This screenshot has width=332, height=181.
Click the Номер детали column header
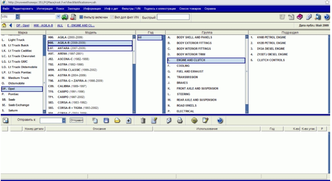[x=34, y=129]
